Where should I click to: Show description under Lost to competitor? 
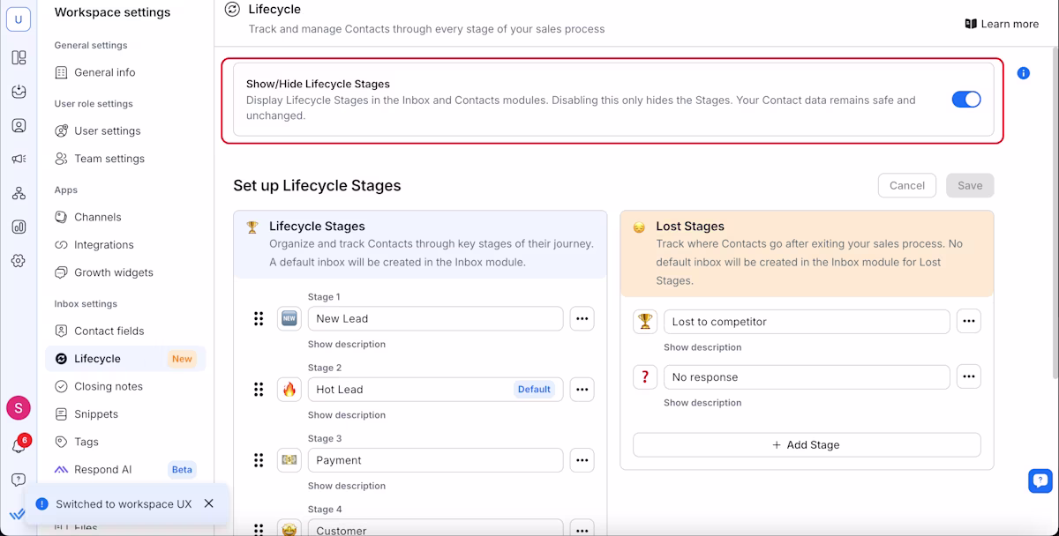click(x=702, y=347)
